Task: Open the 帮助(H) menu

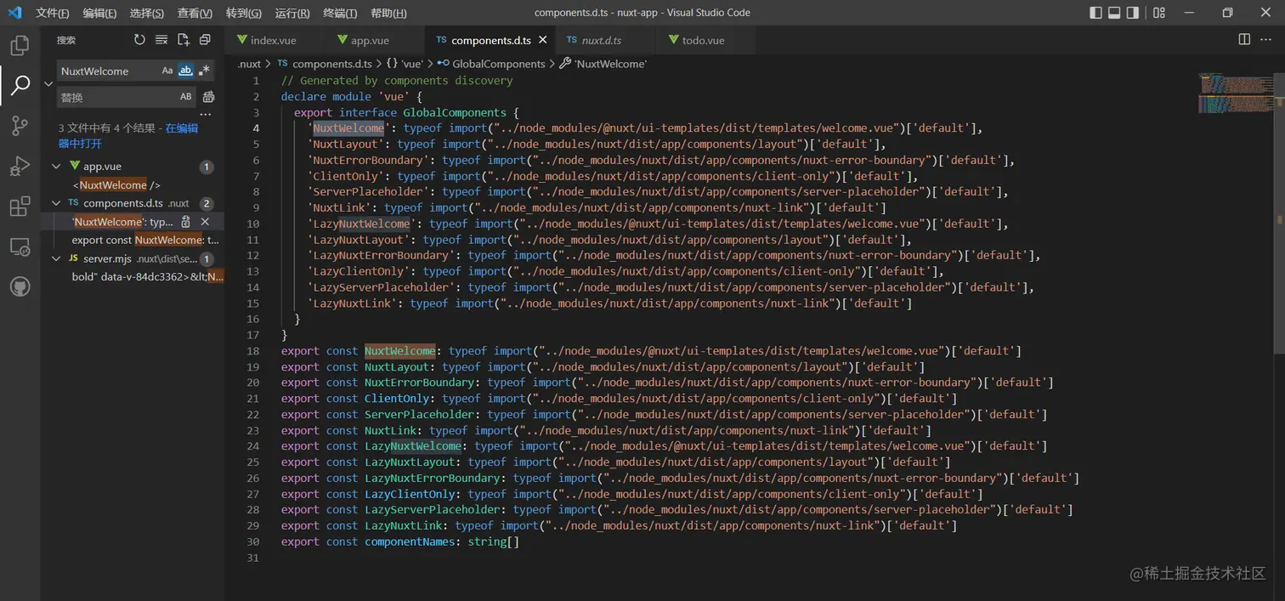Action: (389, 13)
